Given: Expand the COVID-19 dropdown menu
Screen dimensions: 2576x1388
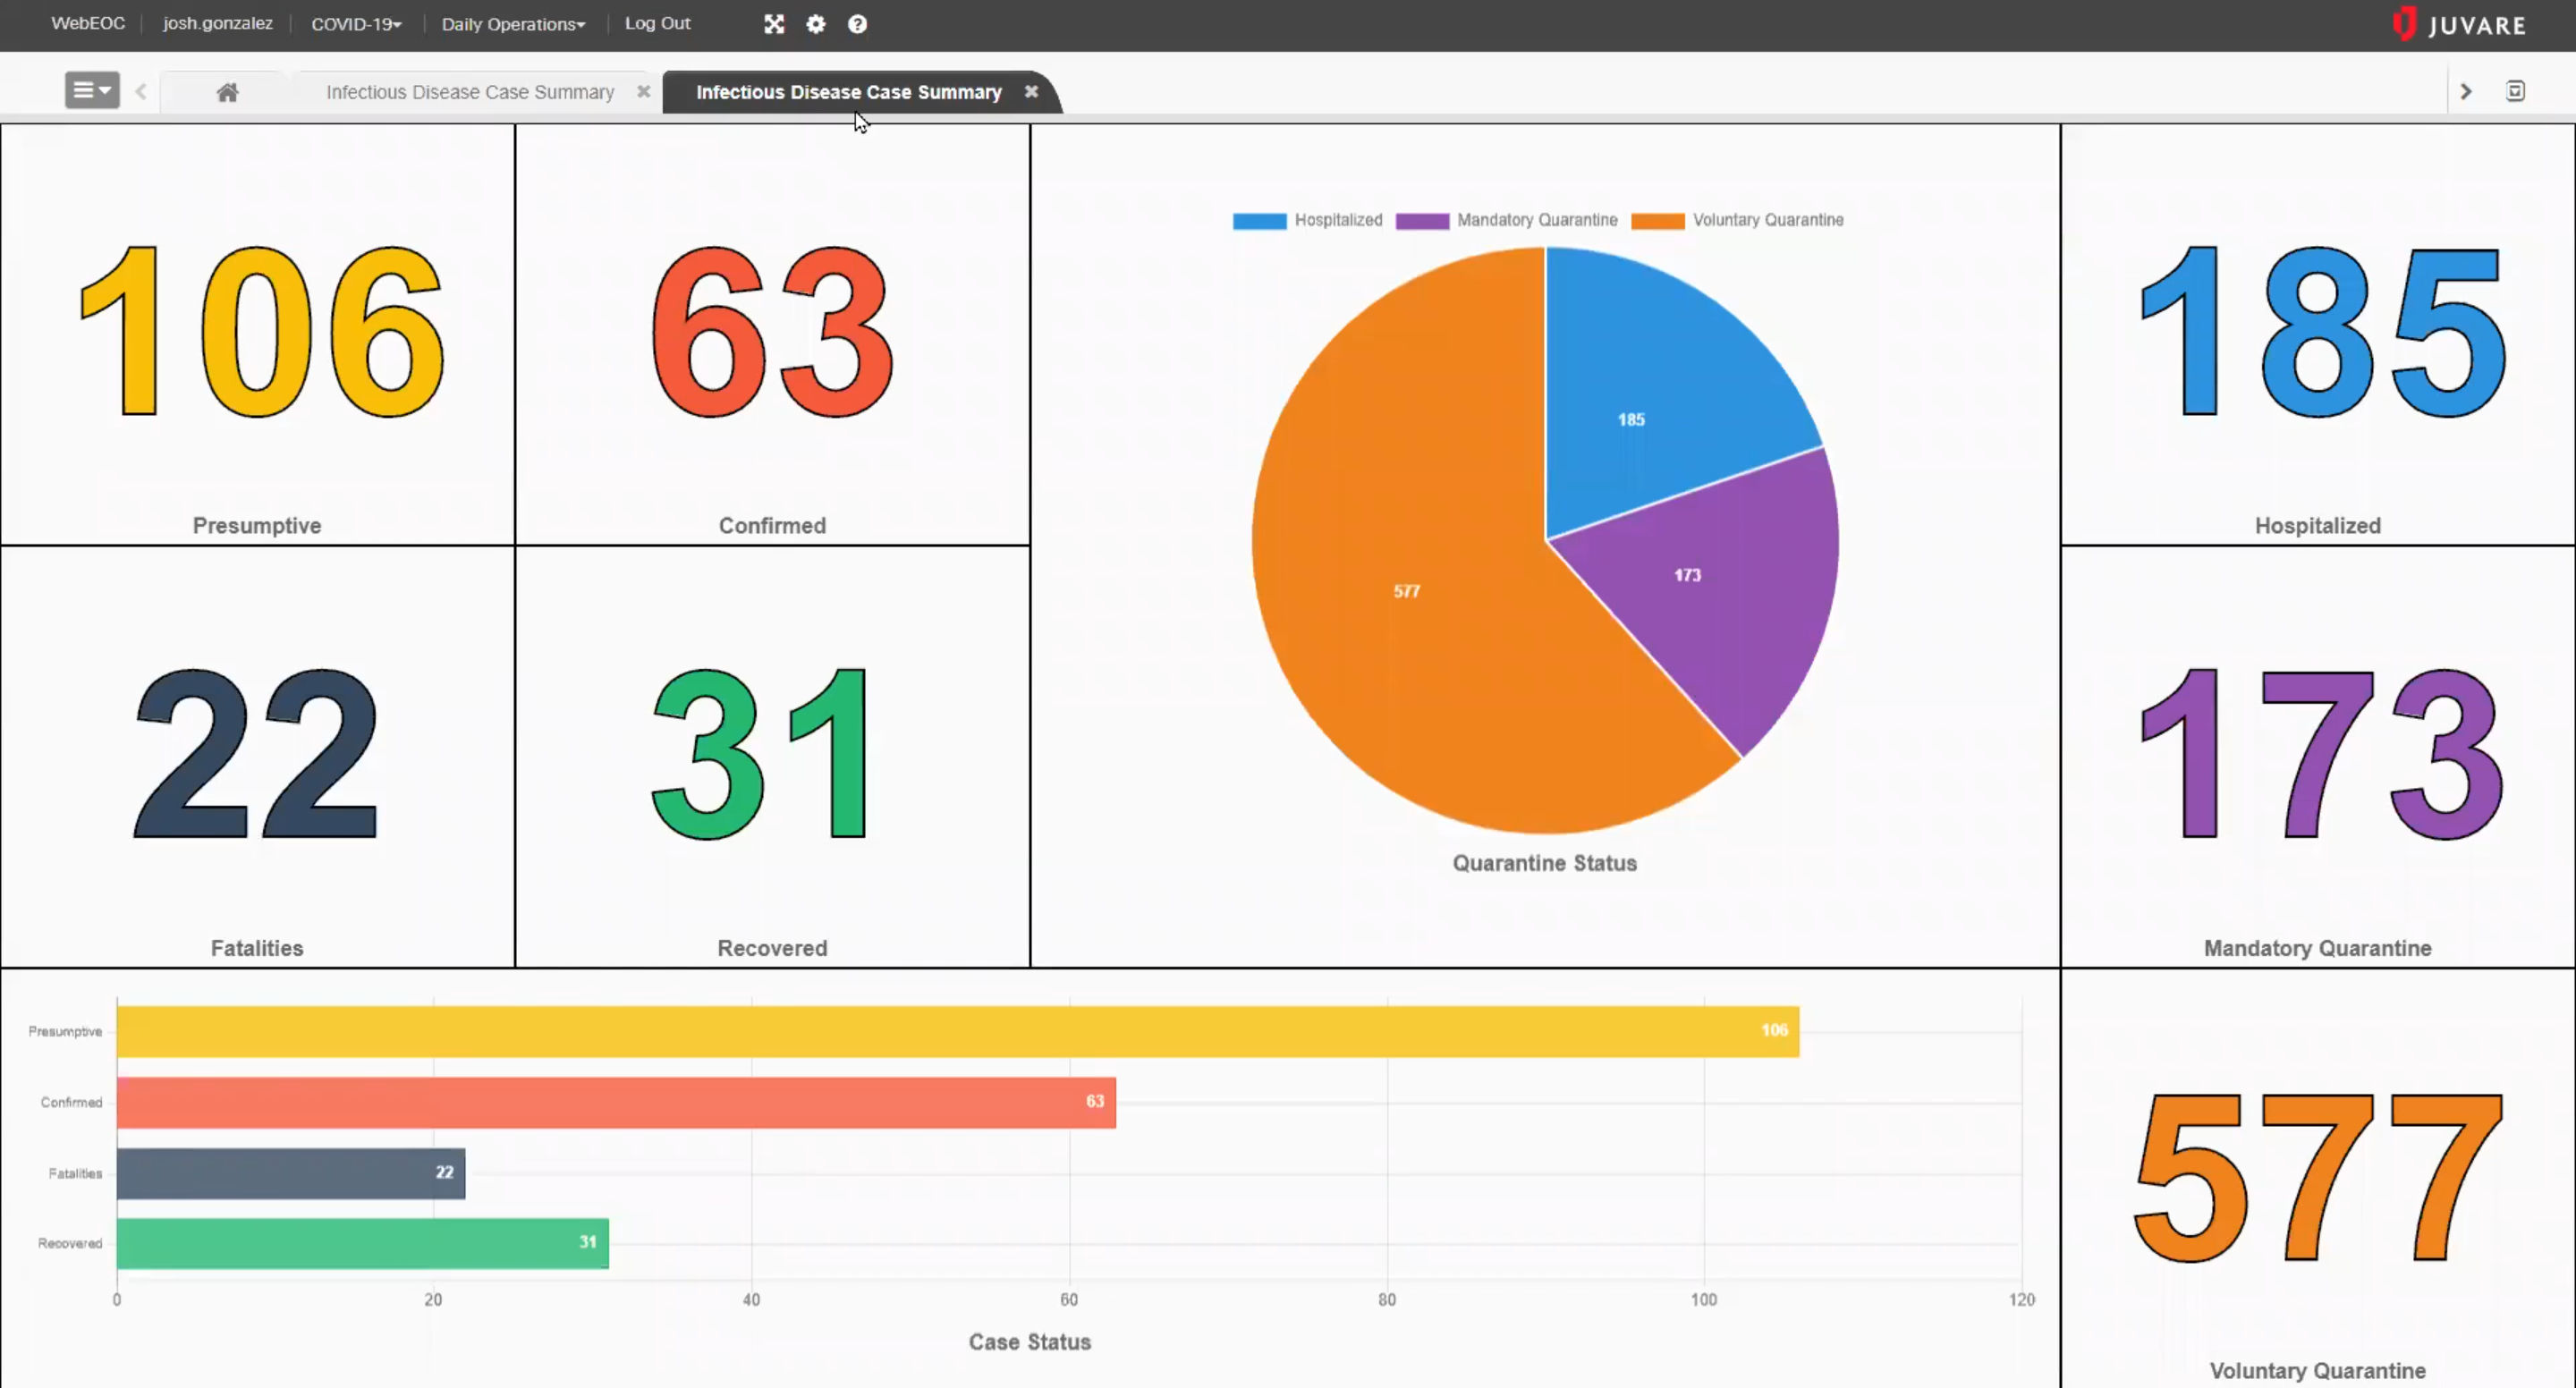Looking at the screenshot, I should tap(354, 24).
